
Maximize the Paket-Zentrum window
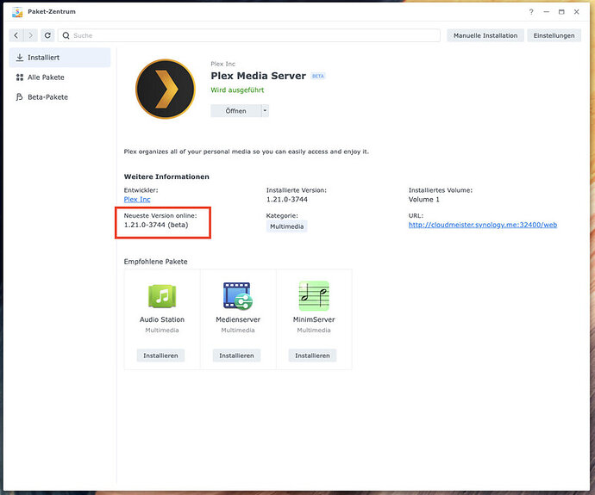coord(561,12)
